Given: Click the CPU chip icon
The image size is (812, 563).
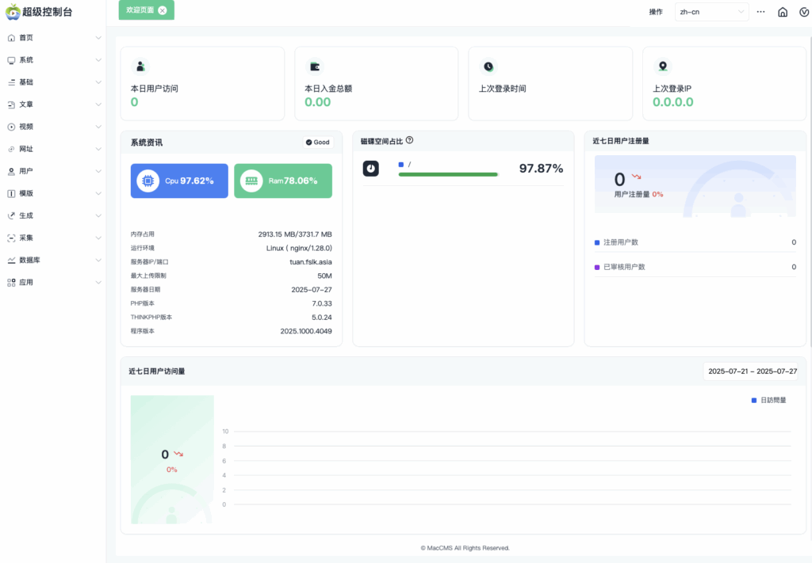Looking at the screenshot, I should click(x=147, y=181).
